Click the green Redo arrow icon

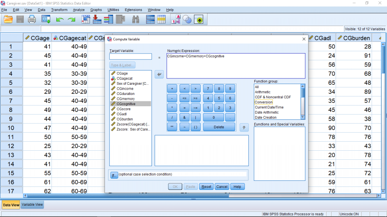pos(71,19)
